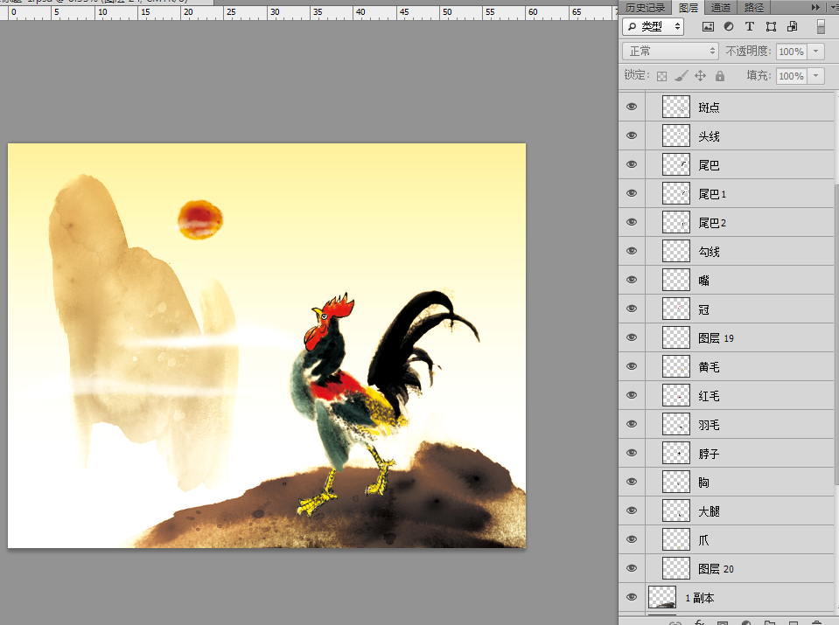Image resolution: width=839 pixels, height=625 pixels.
Task: Switch to the 历史记录 tab
Action: coord(646,8)
